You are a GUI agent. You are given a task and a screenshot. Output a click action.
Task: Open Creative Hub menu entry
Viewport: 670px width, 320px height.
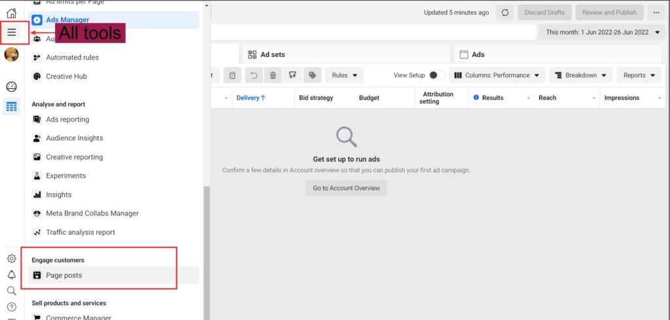(114, 76)
